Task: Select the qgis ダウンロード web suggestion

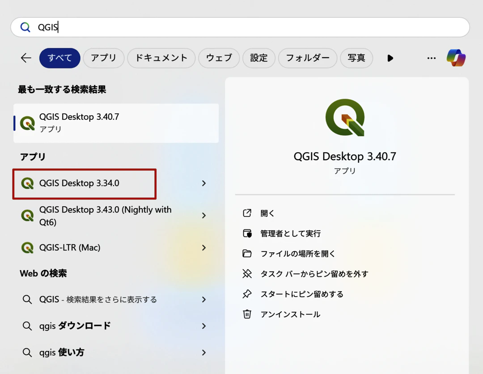Action: point(89,326)
